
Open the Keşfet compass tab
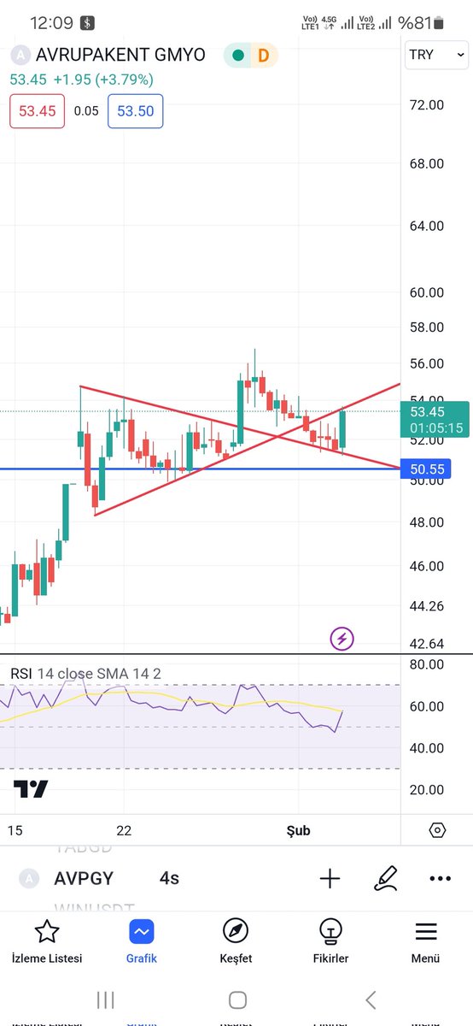click(x=236, y=940)
